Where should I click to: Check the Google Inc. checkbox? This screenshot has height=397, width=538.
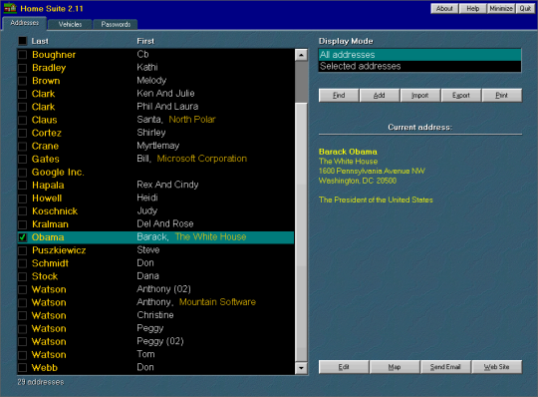(x=22, y=172)
